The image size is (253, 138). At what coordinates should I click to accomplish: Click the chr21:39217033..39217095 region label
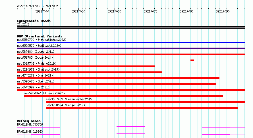tap(38, 6)
